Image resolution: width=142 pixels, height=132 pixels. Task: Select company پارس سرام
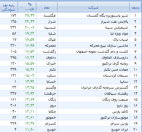pyautogui.click(x=119, y=123)
